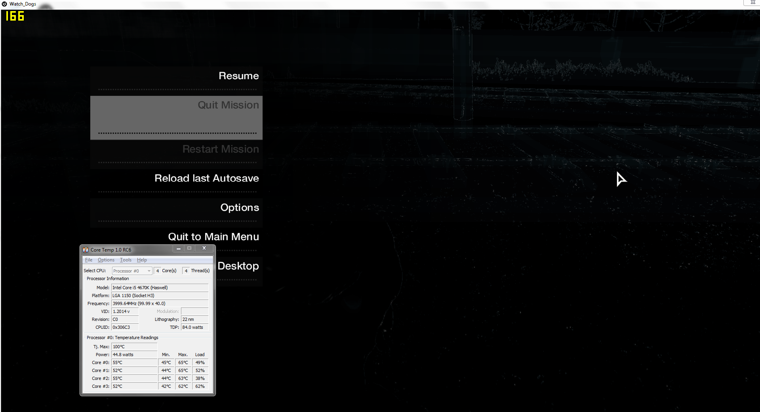
Task: Click the highlighted Quit Mission entry
Action: [228, 105]
